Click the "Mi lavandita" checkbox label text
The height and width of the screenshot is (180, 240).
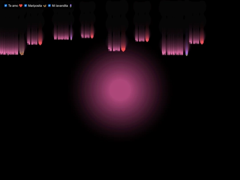60,6
